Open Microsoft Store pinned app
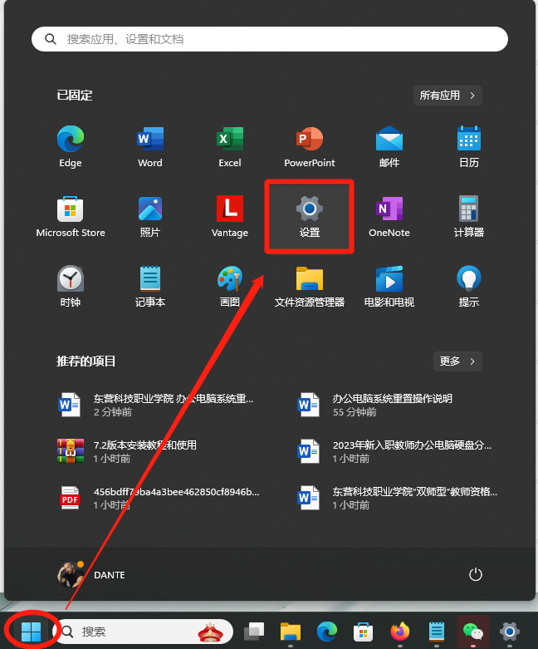538x649 pixels. [x=71, y=216]
